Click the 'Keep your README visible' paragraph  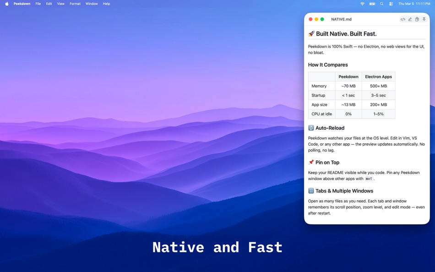point(364,176)
